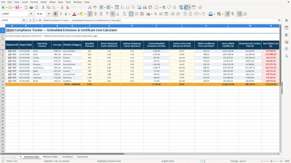Click the Print icon in toolbar
This screenshot has width=291, height=163.
coord(31,7)
